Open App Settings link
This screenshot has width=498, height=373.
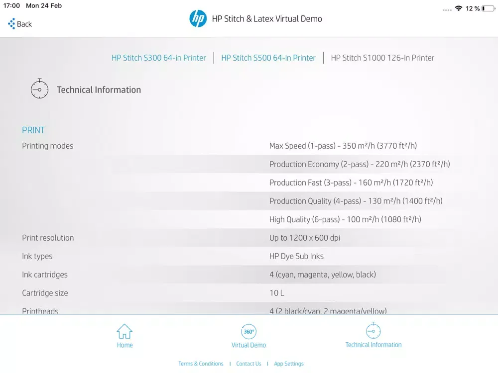point(289,364)
